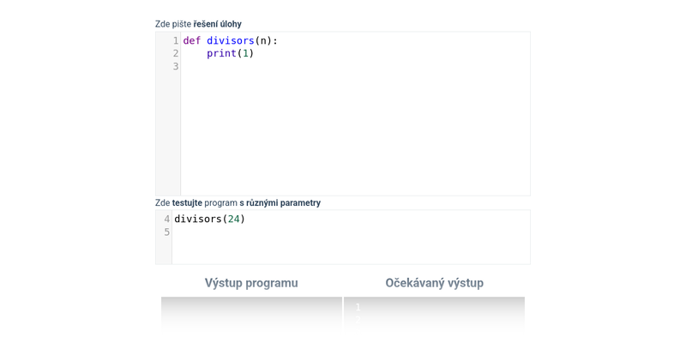Image resolution: width=686 pixels, height=343 pixels.
Task: Click inside the program output panel
Action: point(251,312)
